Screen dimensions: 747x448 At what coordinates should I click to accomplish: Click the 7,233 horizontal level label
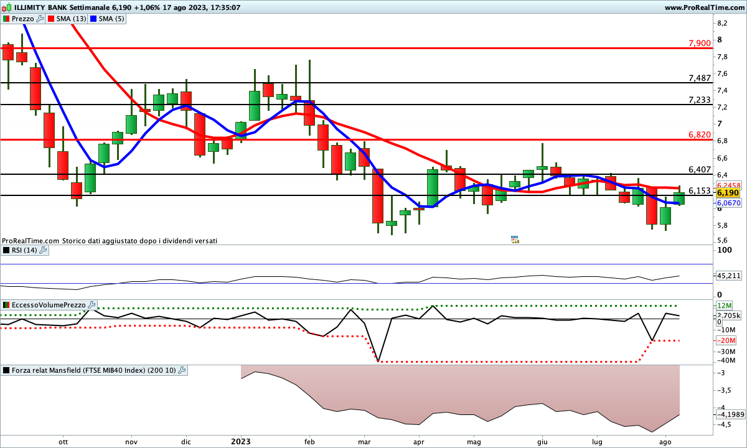(x=700, y=100)
